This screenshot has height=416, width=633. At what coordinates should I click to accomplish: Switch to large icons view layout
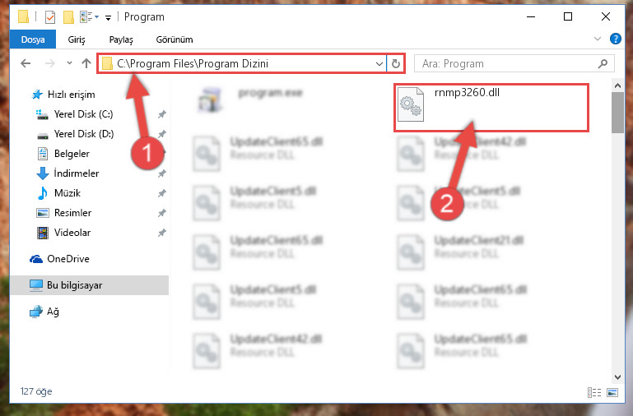point(612,392)
